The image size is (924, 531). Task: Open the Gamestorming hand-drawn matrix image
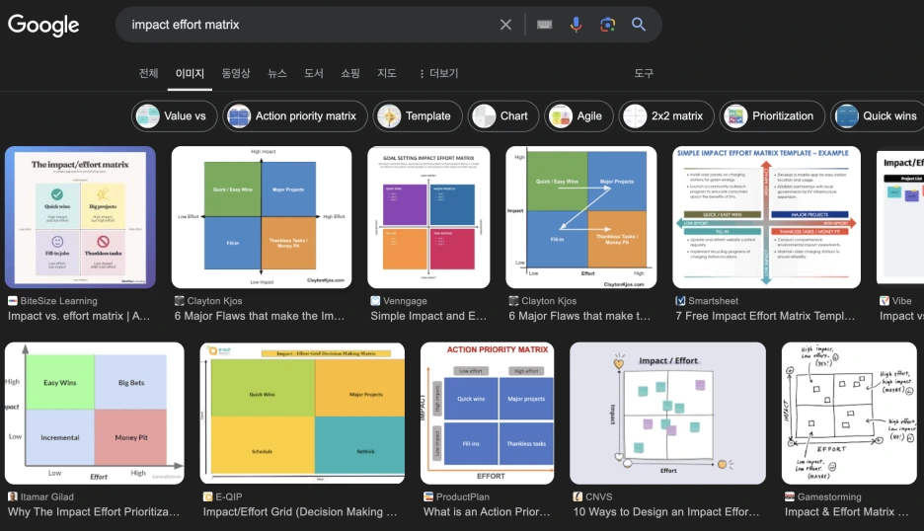(849, 414)
